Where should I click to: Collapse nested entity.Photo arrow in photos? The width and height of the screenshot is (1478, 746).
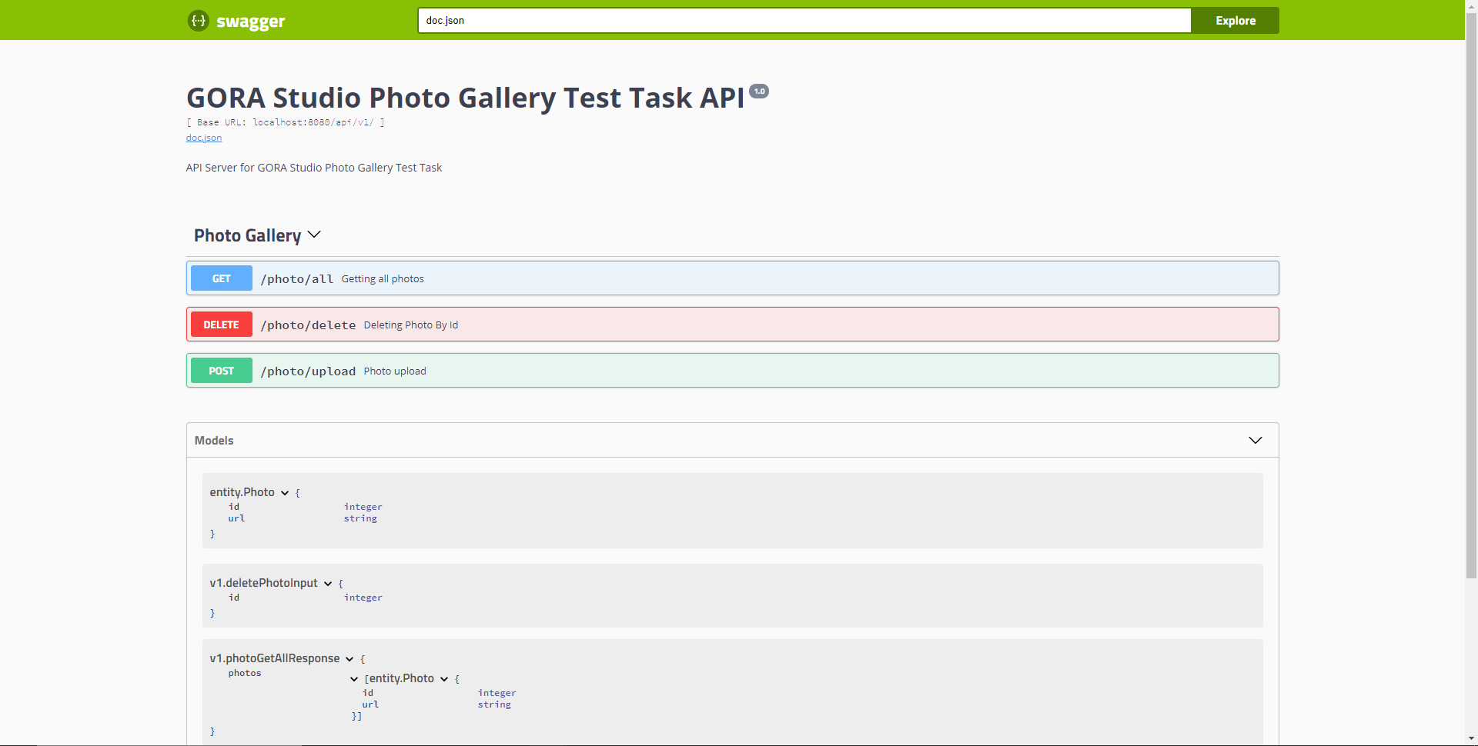[444, 679]
